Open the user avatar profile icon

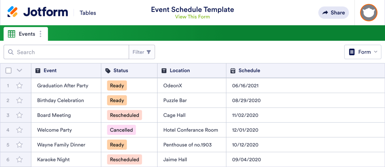pos(369,13)
